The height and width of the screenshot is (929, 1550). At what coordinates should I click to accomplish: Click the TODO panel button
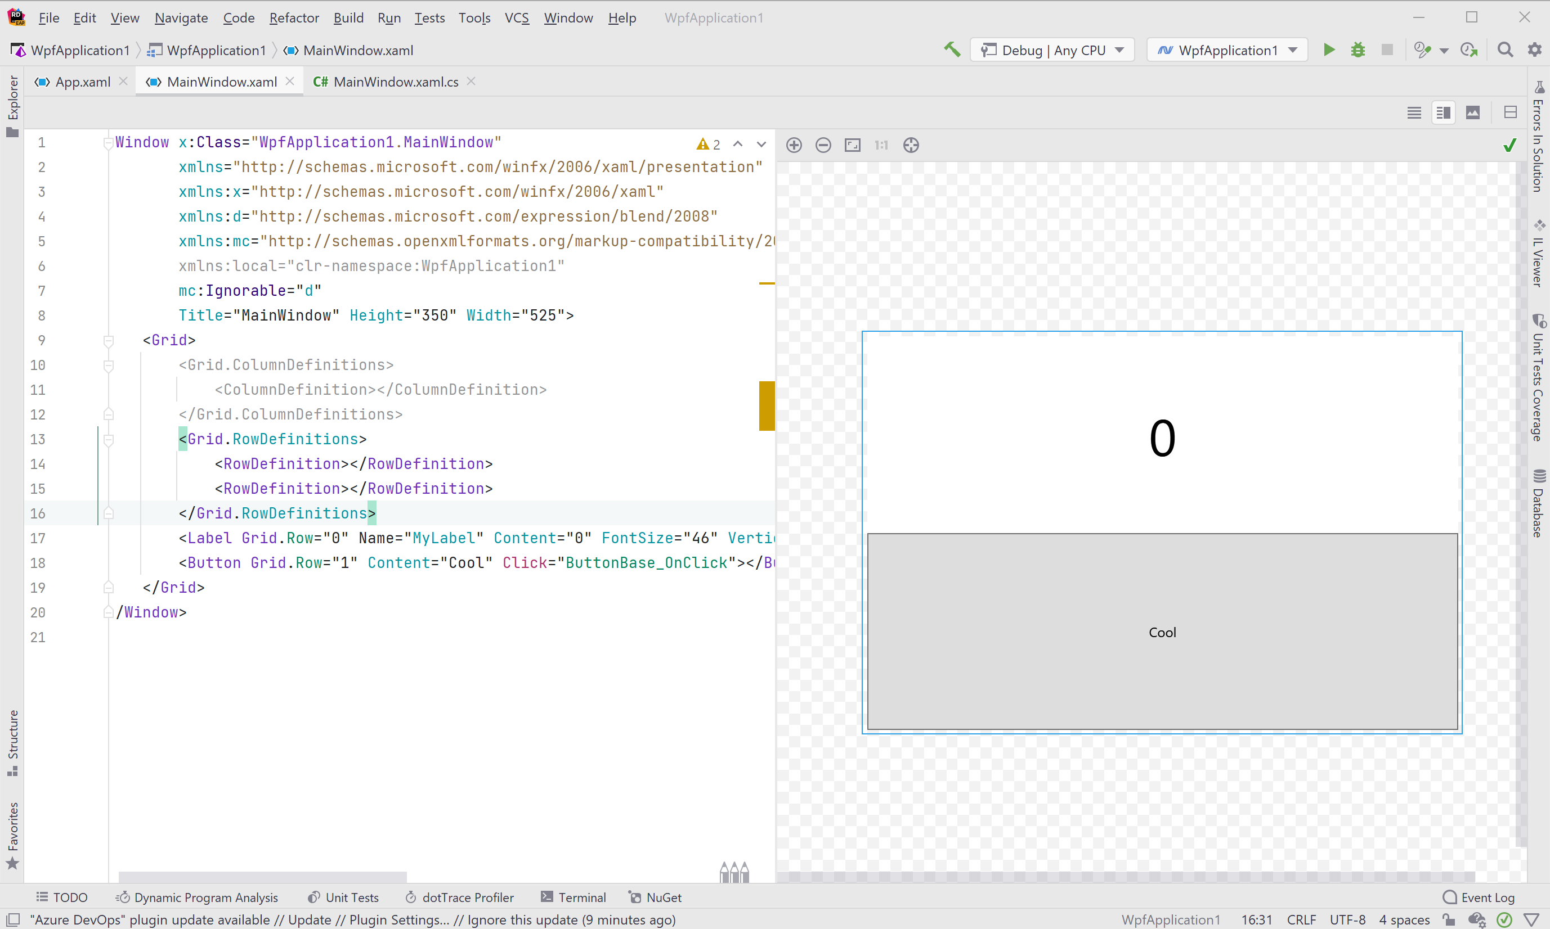61,897
